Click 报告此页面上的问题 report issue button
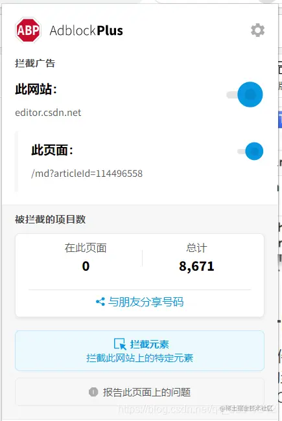 (x=139, y=392)
